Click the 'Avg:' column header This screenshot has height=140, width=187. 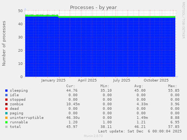[138, 86]
